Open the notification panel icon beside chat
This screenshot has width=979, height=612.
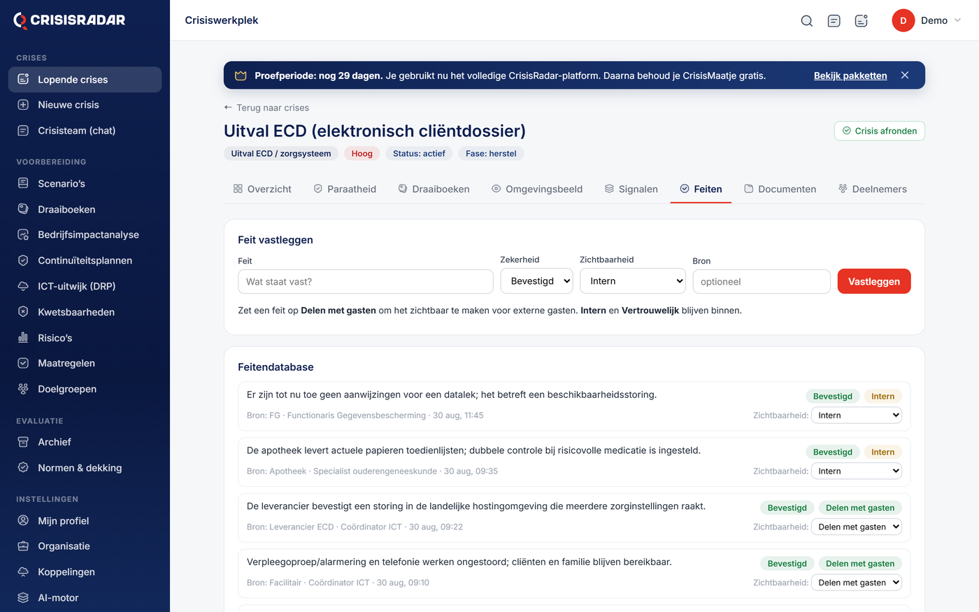tap(862, 21)
